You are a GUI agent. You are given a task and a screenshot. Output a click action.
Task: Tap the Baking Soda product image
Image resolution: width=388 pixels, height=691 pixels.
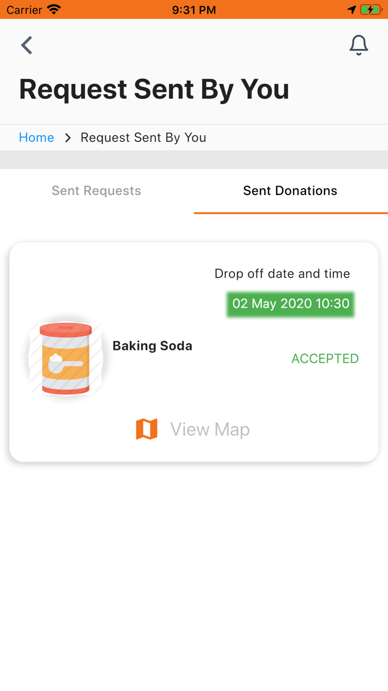(x=66, y=359)
